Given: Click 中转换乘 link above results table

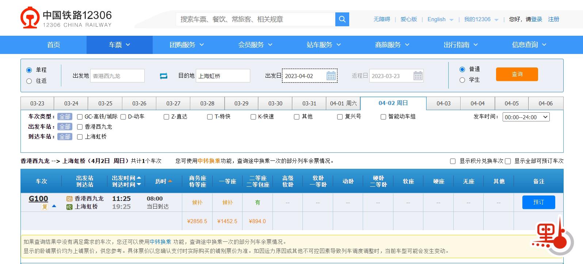Looking at the screenshot, I should click(x=209, y=161).
